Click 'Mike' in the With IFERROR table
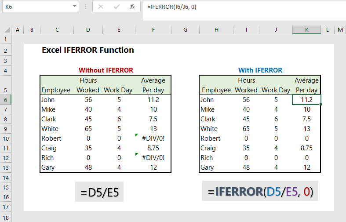 click(208, 109)
